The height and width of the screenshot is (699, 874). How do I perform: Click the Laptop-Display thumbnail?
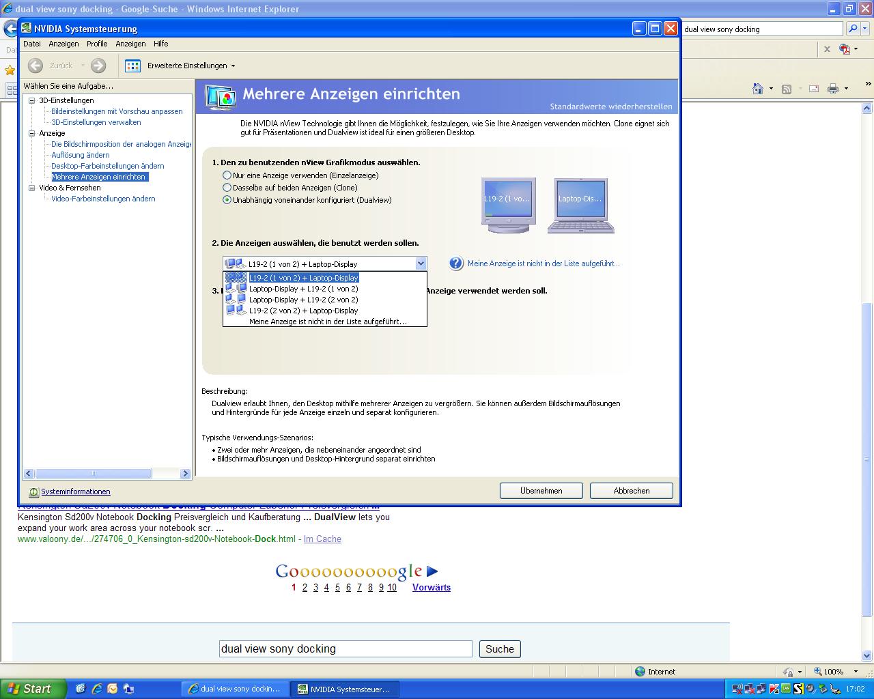(580, 205)
